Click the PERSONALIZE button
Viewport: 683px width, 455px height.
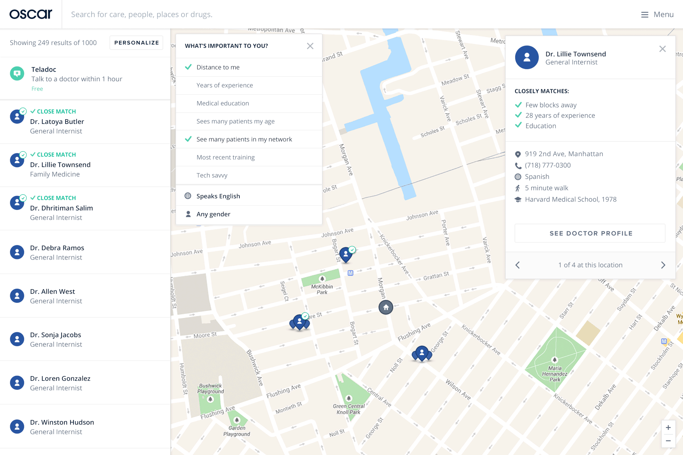(x=137, y=43)
